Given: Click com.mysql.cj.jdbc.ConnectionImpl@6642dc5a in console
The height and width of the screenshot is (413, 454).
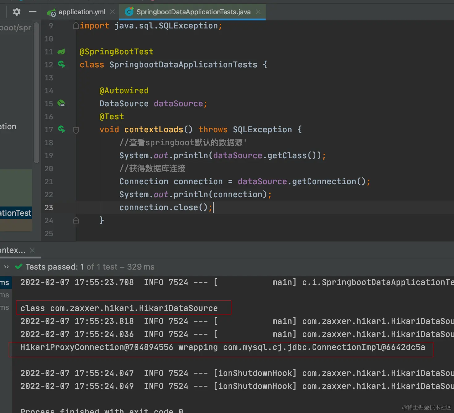Looking at the screenshot, I should click(324, 347).
